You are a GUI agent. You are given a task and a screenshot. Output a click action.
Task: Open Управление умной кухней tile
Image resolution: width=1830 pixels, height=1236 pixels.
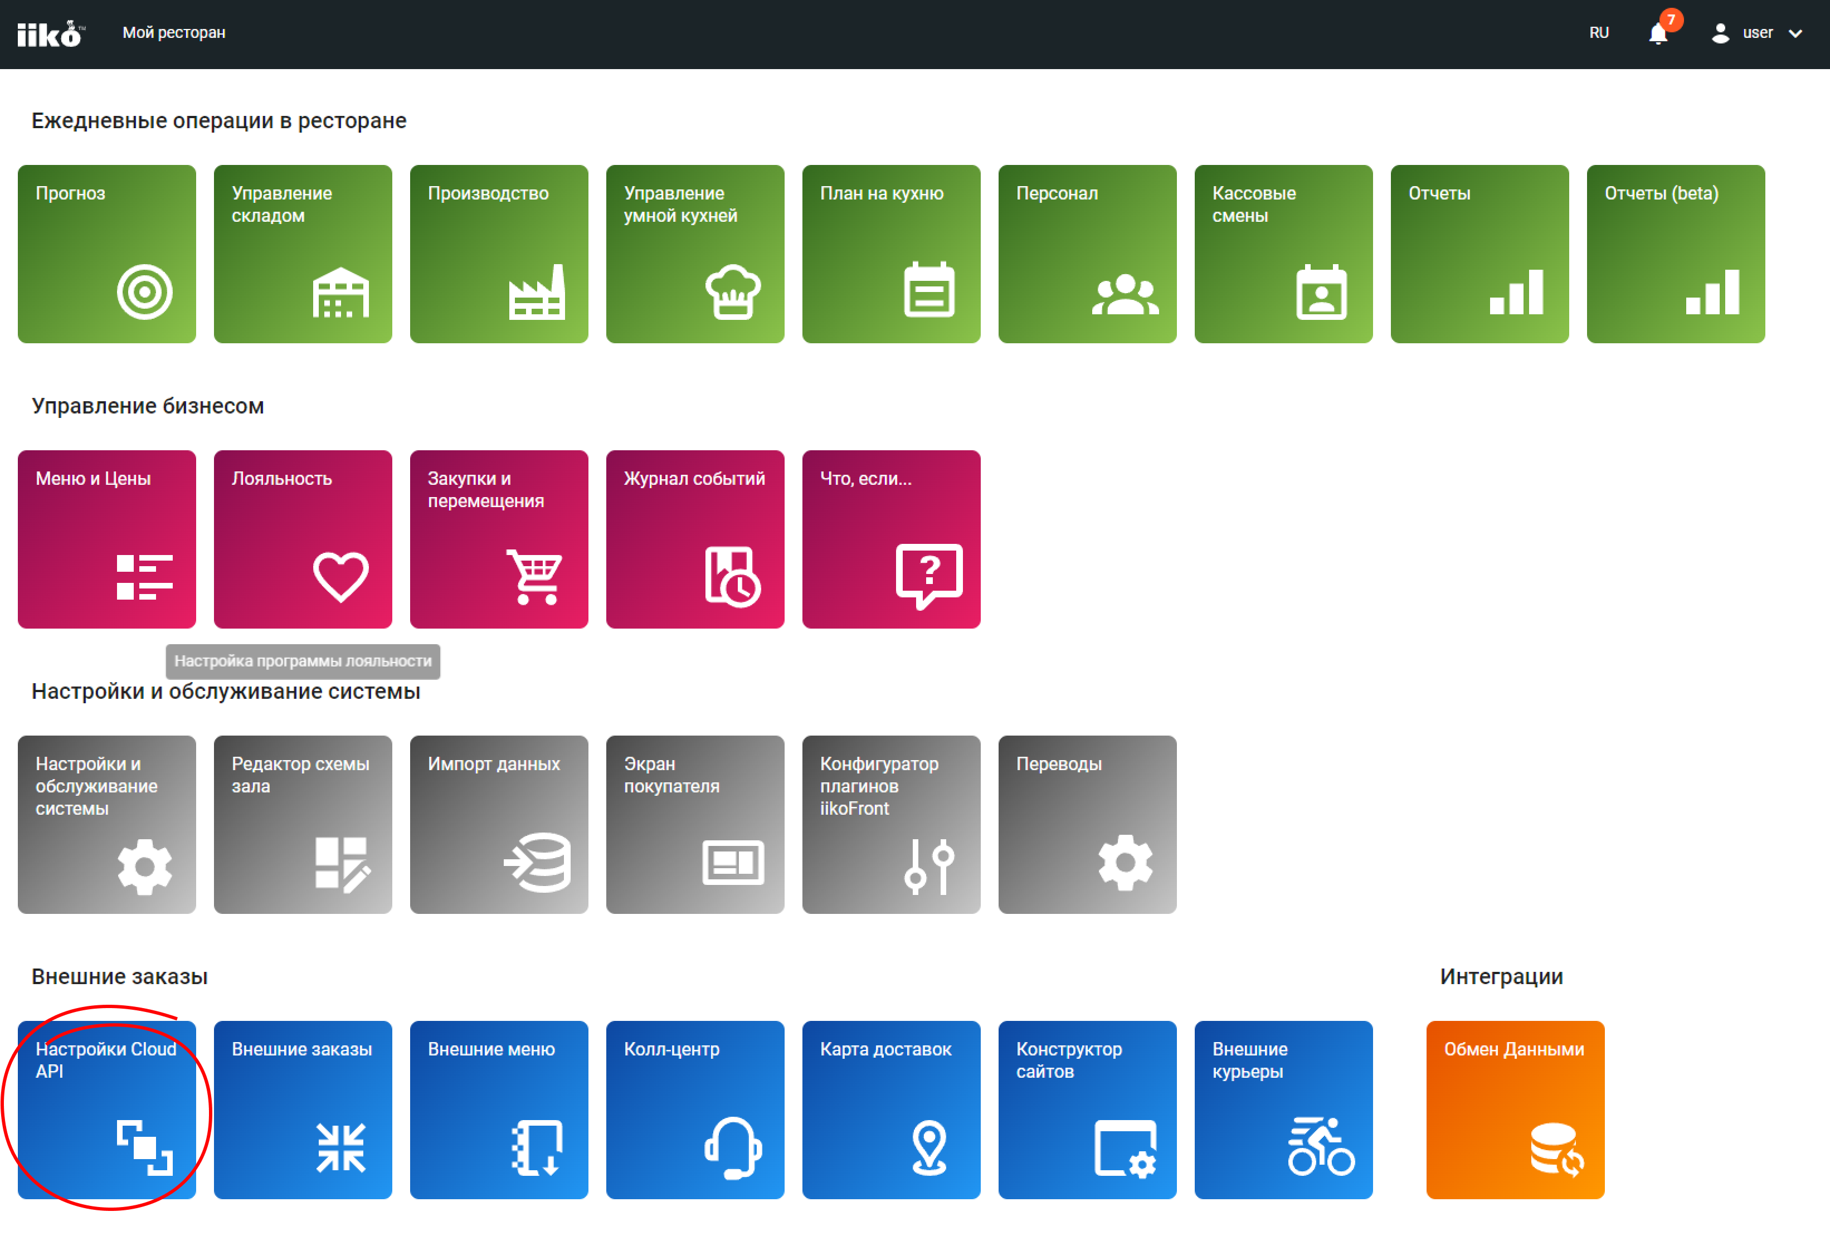click(694, 254)
